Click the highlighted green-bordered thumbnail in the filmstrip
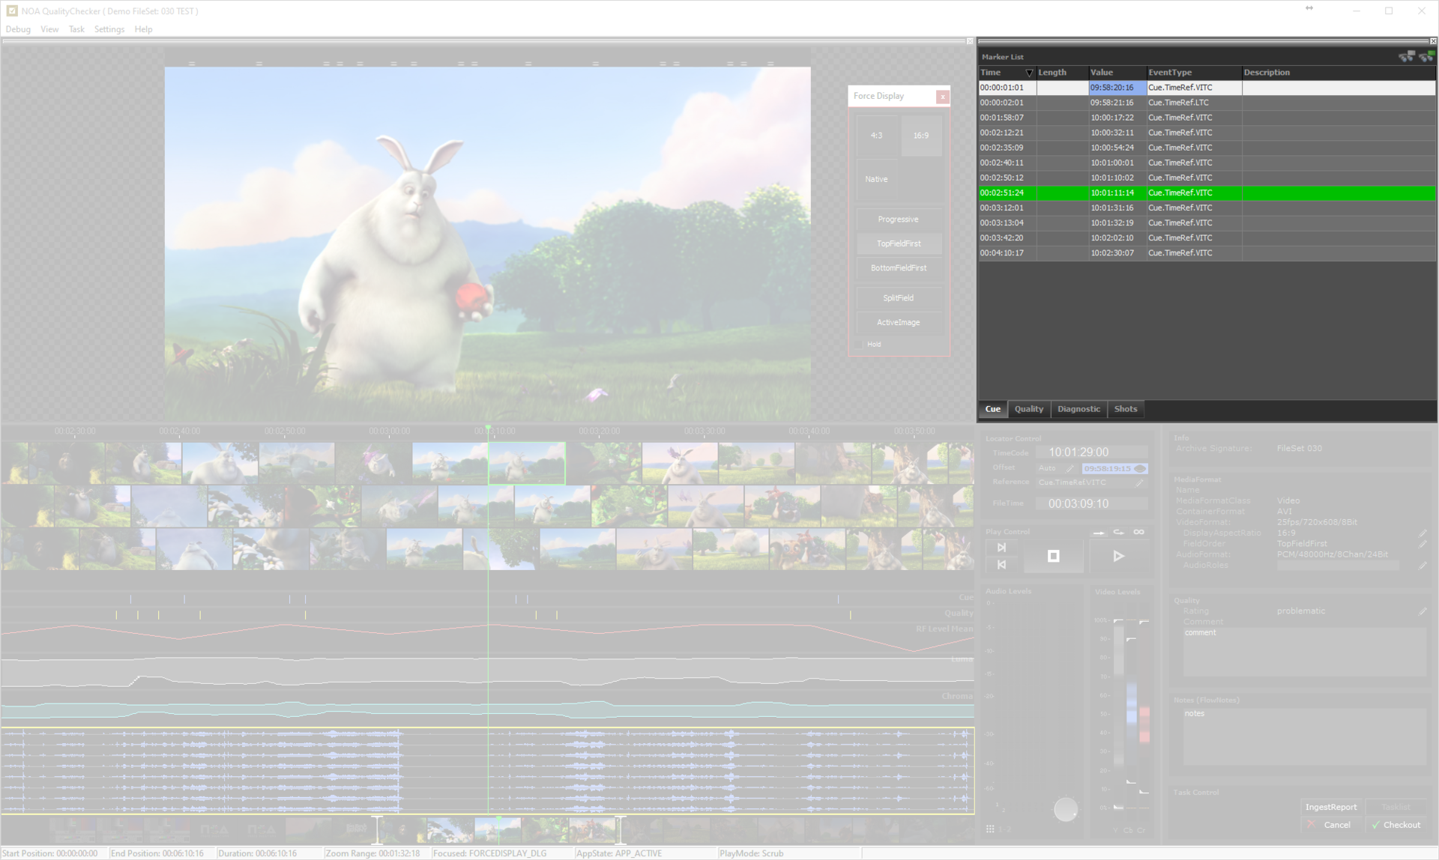Viewport: 1439px width, 860px height. click(527, 463)
